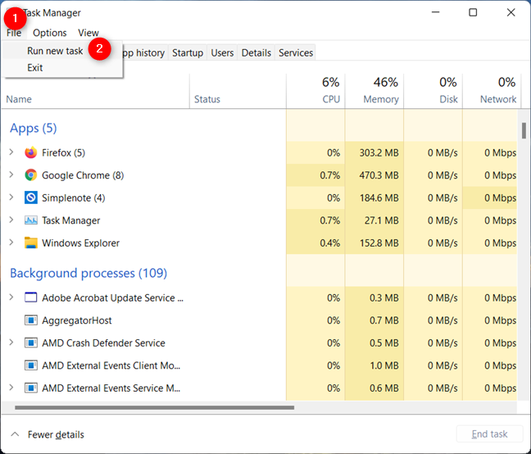Viewport: 531px width, 454px height.
Task: Switch to the Startup tab
Action: (x=188, y=52)
